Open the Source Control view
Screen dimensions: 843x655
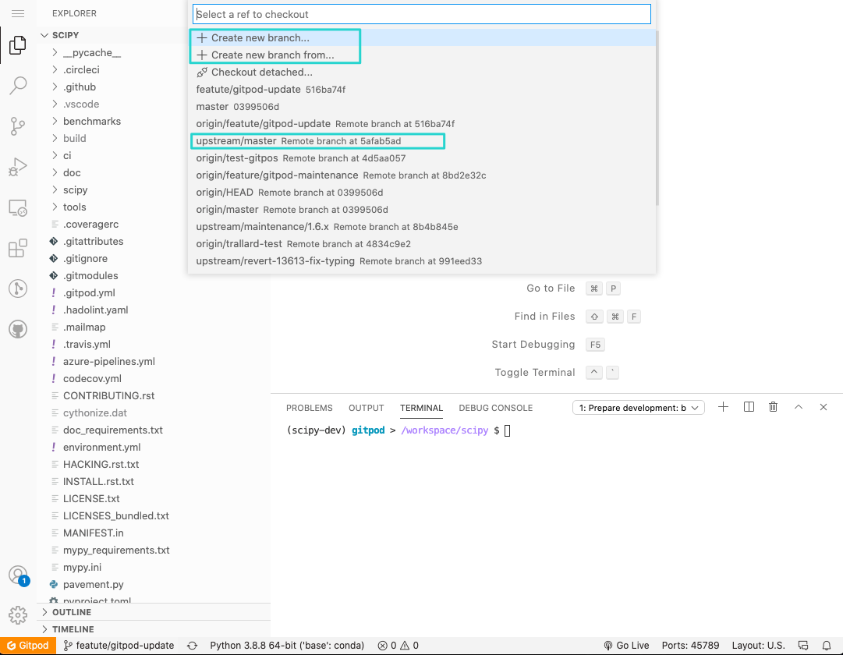[x=17, y=126]
